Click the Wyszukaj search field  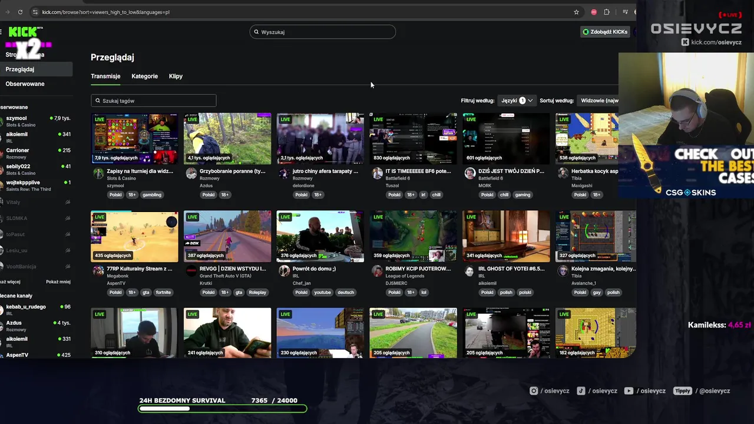322,32
